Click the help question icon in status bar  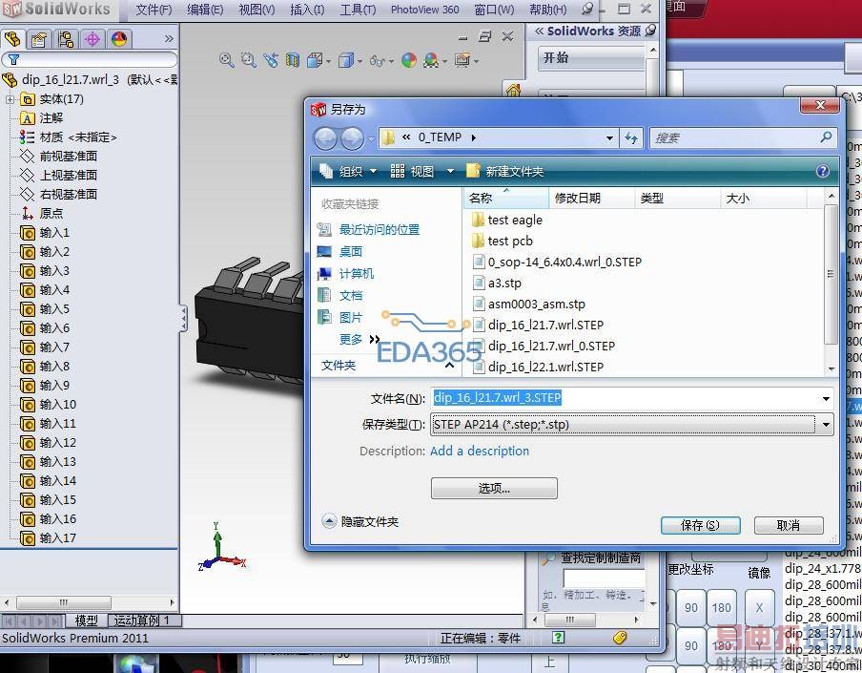(558, 638)
